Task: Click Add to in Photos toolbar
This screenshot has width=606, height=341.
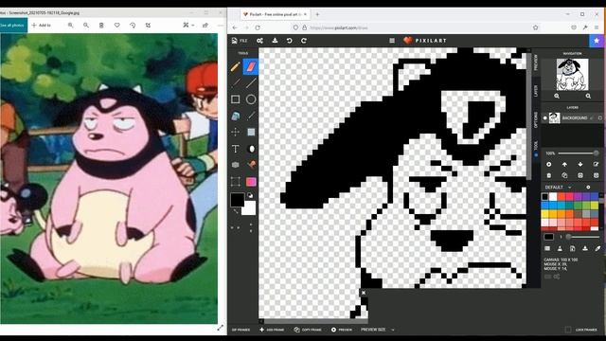Action: point(42,26)
